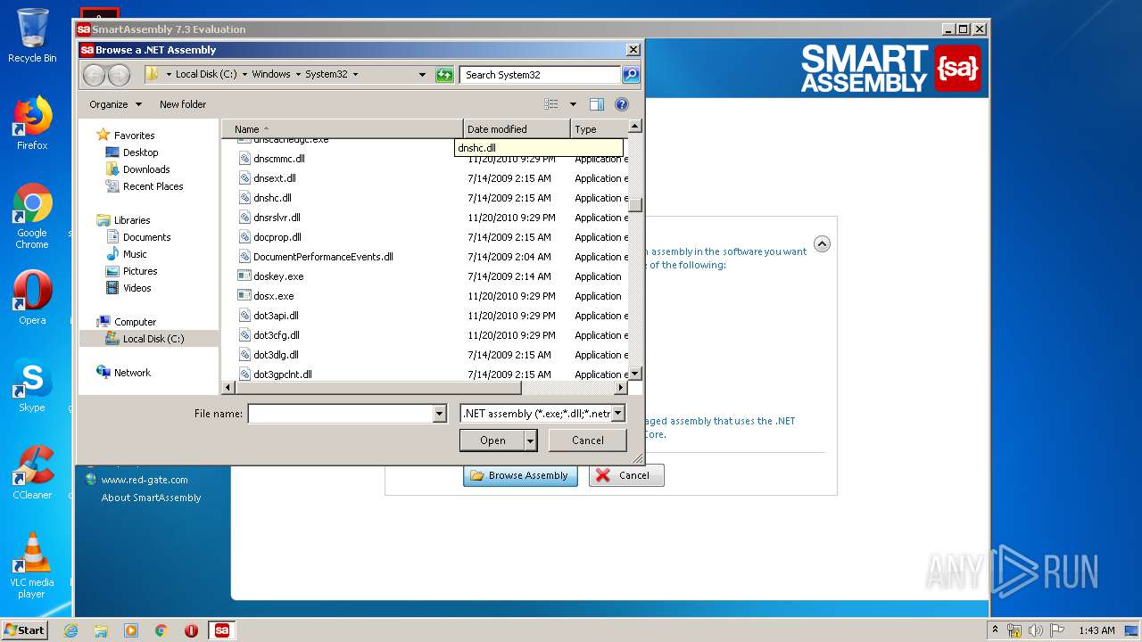
Task: Select Downloads under Favorites
Action: click(x=146, y=169)
